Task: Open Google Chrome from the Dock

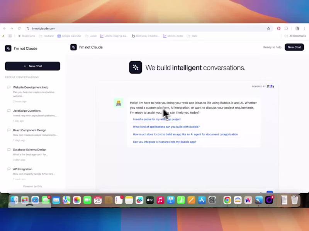Action: pyautogui.click(x=227, y=200)
